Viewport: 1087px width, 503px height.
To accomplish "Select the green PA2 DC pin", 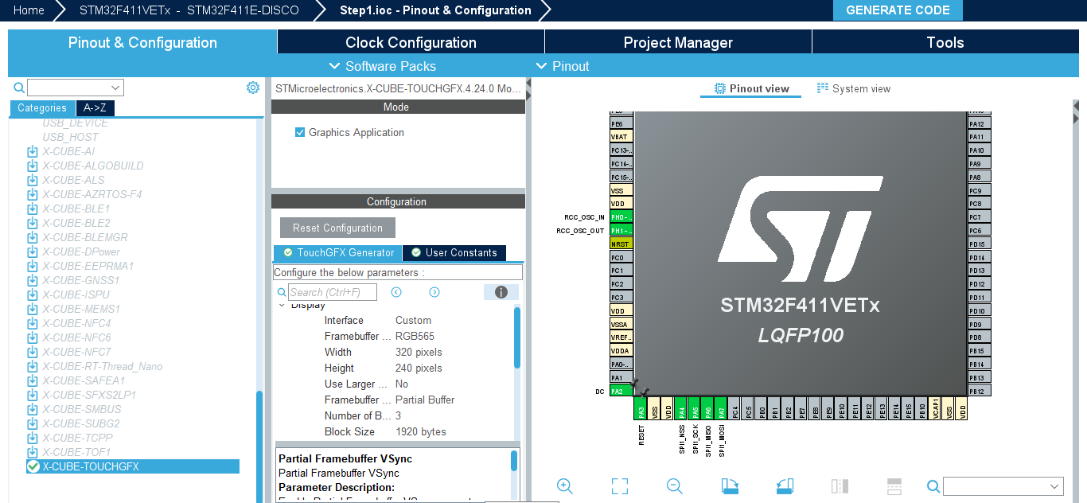I will click(x=621, y=391).
